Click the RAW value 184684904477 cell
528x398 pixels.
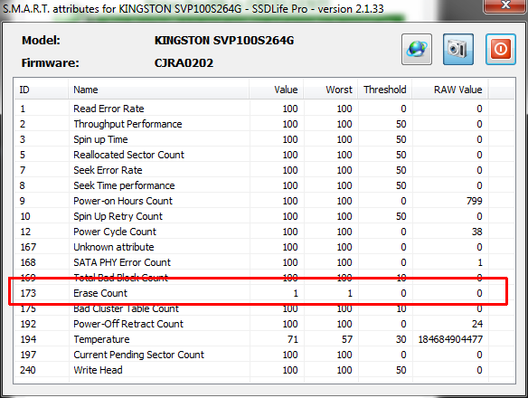[x=450, y=339]
